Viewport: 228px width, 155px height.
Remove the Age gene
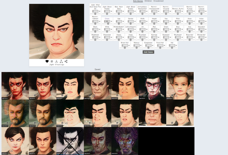tap(123, 21)
